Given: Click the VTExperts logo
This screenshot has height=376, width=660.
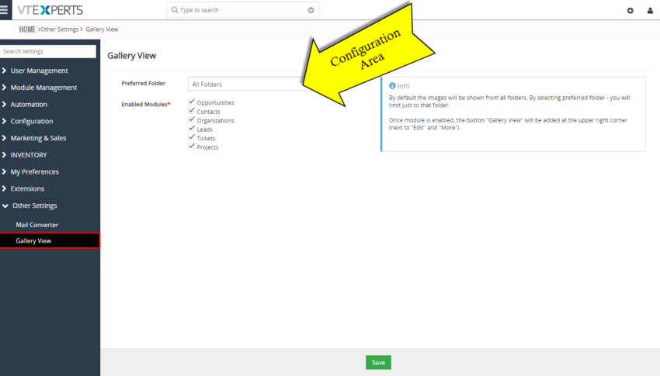Looking at the screenshot, I should tap(50, 10).
